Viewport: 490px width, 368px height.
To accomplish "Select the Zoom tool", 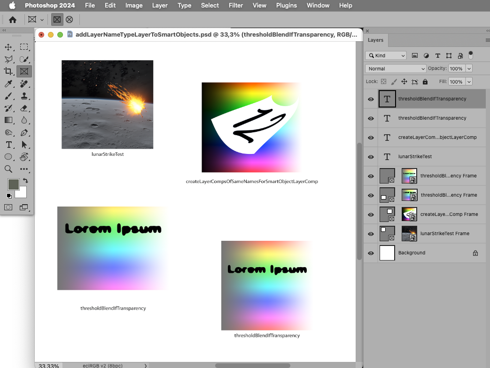I will point(8,169).
